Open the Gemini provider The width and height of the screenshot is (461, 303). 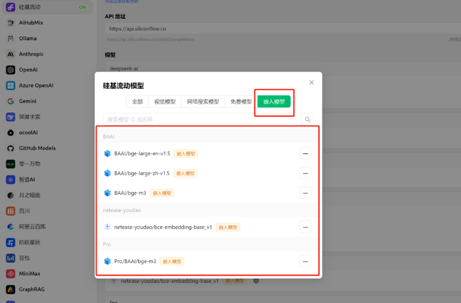(47, 101)
